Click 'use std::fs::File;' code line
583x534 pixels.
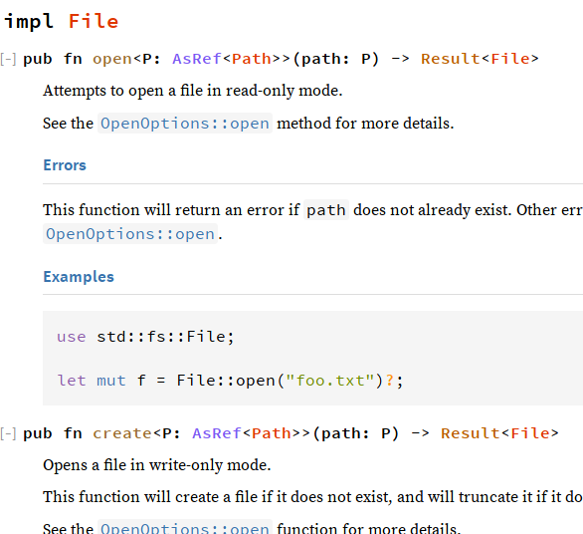145,337
